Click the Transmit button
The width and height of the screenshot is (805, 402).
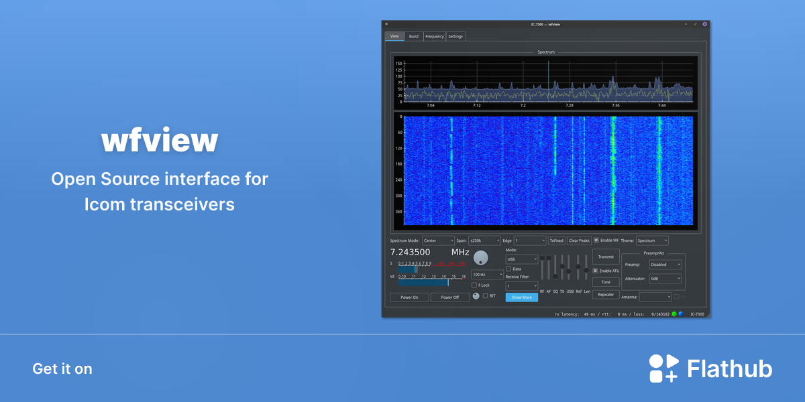pyautogui.click(x=606, y=257)
